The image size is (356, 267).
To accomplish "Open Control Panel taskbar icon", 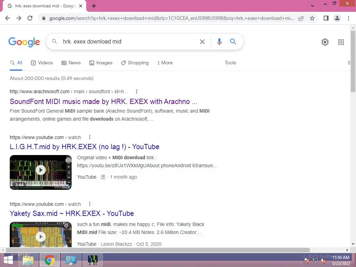I will pyautogui.click(x=71, y=260).
